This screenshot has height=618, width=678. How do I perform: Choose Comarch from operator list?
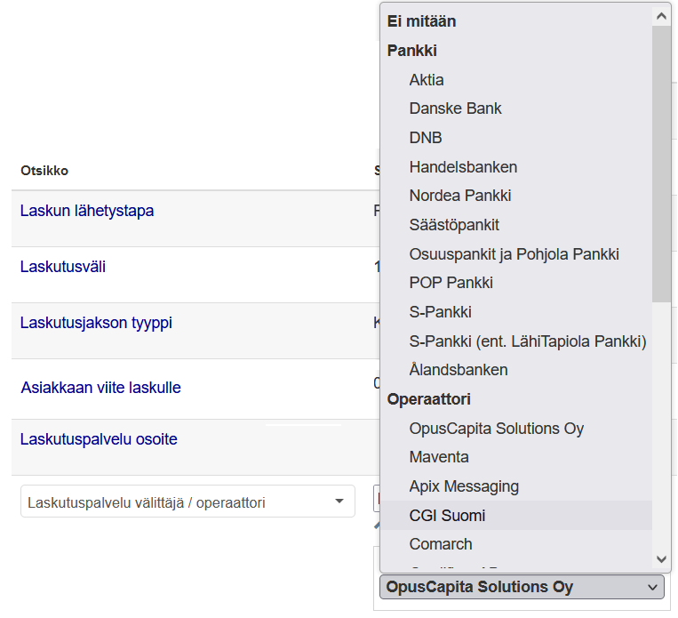[x=441, y=544]
